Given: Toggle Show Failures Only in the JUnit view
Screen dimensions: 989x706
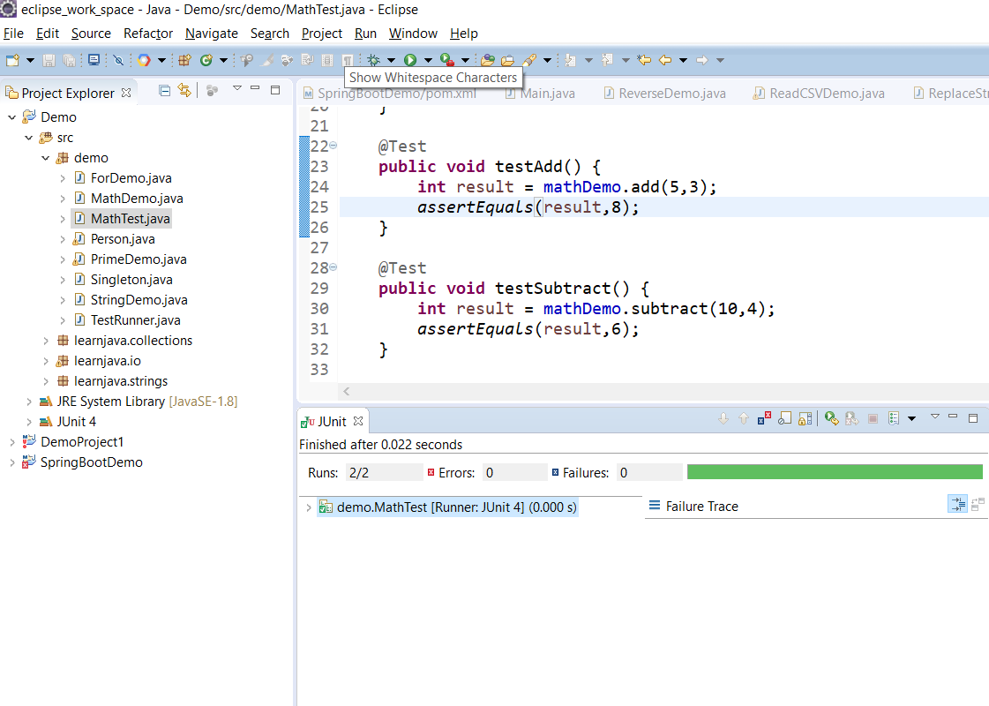Looking at the screenshot, I should coord(763,419).
